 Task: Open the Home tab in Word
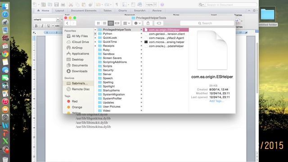coord(43,10)
